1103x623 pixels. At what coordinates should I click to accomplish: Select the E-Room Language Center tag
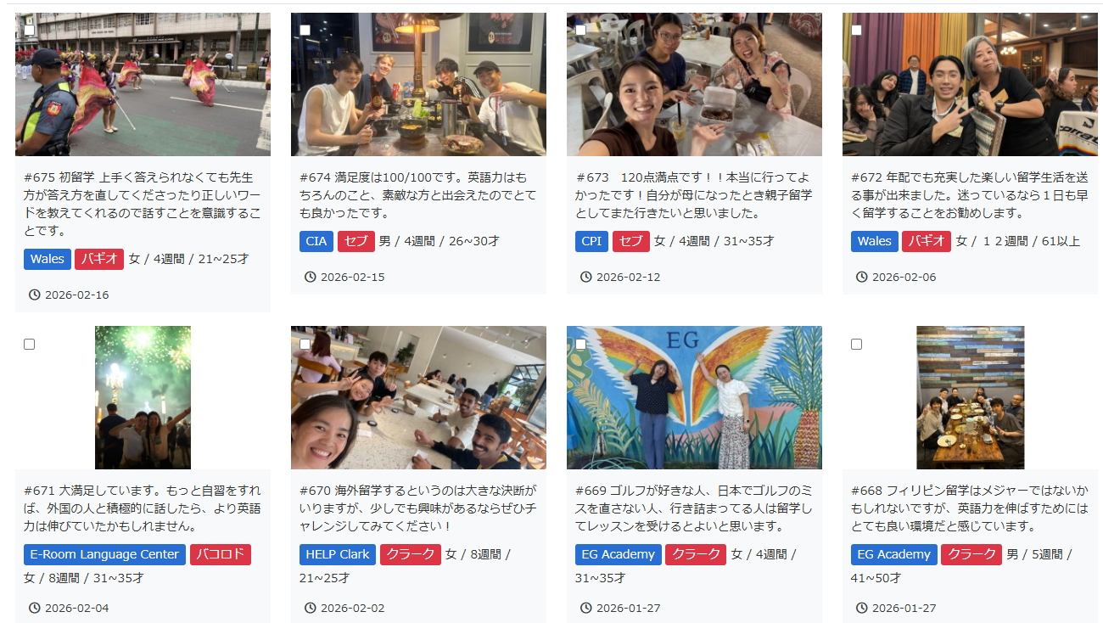(x=105, y=554)
